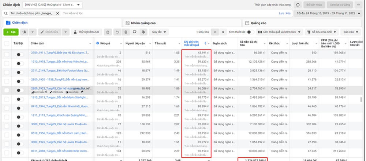This screenshot has width=366, height=161.
Task: Toggle the Xem thiết lập switch
Action: click(x=251, y=32)
